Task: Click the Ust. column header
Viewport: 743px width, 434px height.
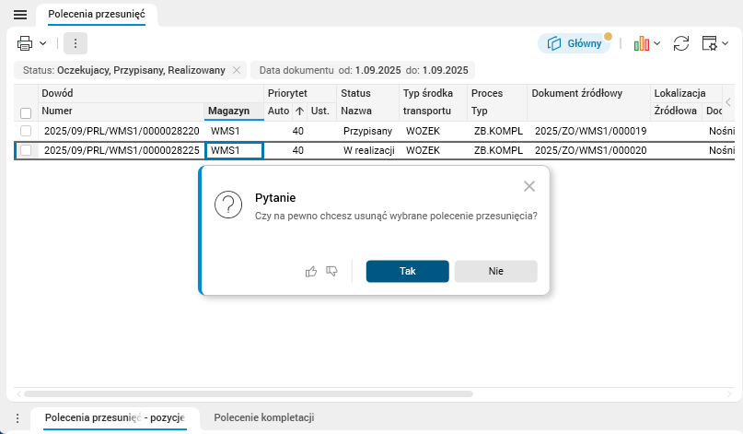Action: (x=319, y=111)
